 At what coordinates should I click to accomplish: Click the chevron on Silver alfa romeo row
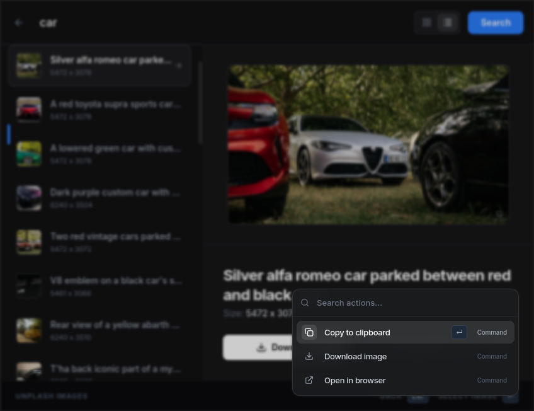click(x=179, y=66)
